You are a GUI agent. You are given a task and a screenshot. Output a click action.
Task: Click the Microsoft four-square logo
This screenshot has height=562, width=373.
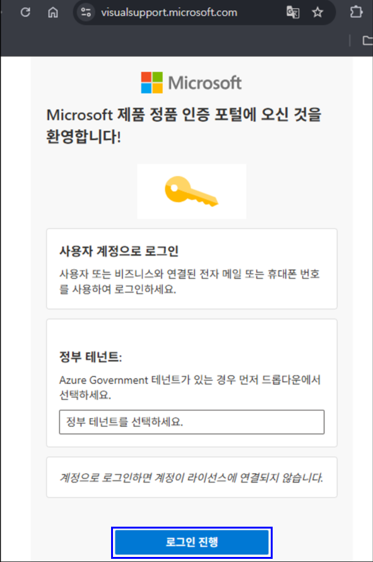tap(151, 81)
